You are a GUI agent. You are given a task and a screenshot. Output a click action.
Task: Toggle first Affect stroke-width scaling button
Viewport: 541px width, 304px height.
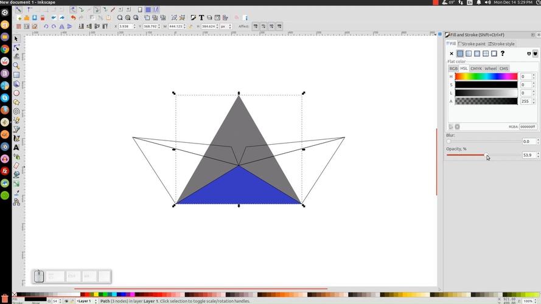pos(256,26)
